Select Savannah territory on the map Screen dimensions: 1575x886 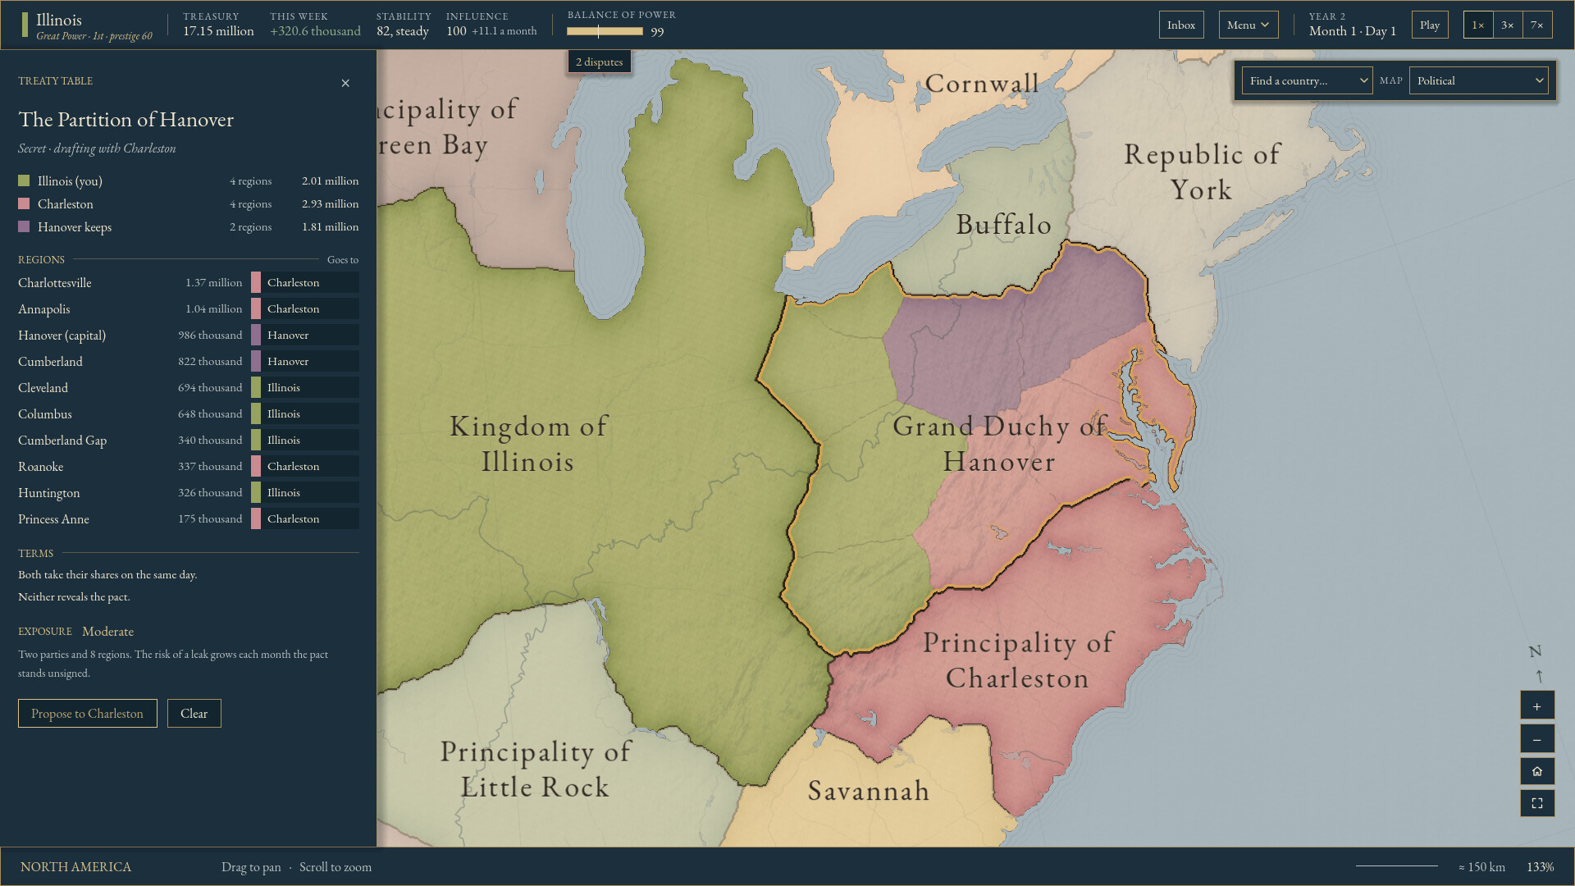coord(869,791)
